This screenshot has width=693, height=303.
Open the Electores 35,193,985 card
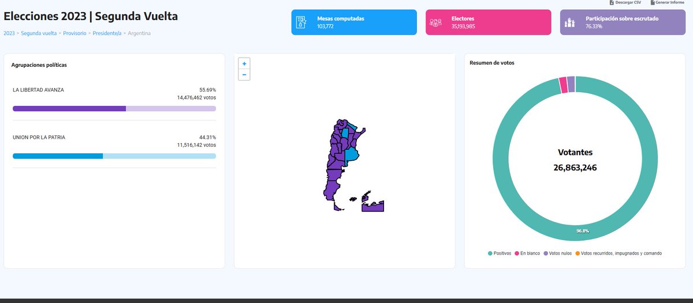(x=488, y=22)
